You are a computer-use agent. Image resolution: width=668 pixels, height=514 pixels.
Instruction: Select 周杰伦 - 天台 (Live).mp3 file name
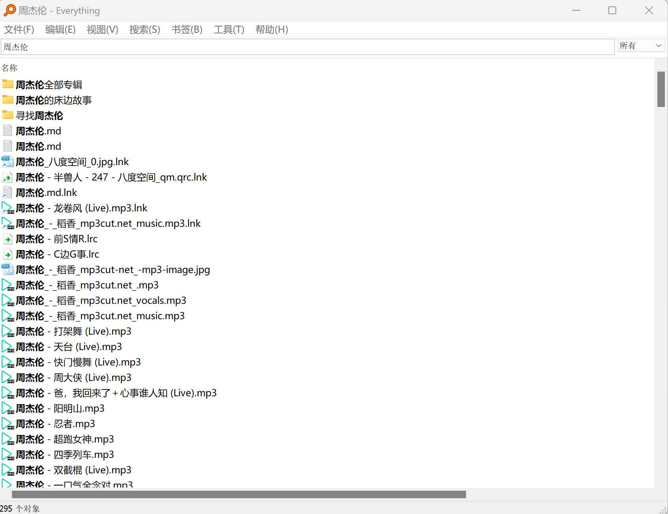coord(69,346)
